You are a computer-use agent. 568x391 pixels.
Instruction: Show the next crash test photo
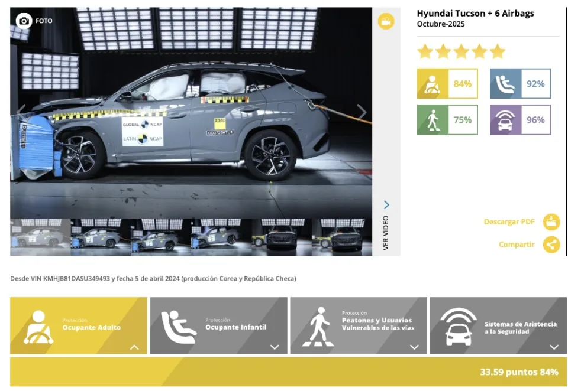click(x=361, y=112)
